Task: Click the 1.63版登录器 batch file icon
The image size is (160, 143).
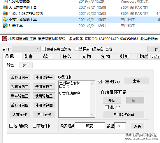Action: point(5,1)
